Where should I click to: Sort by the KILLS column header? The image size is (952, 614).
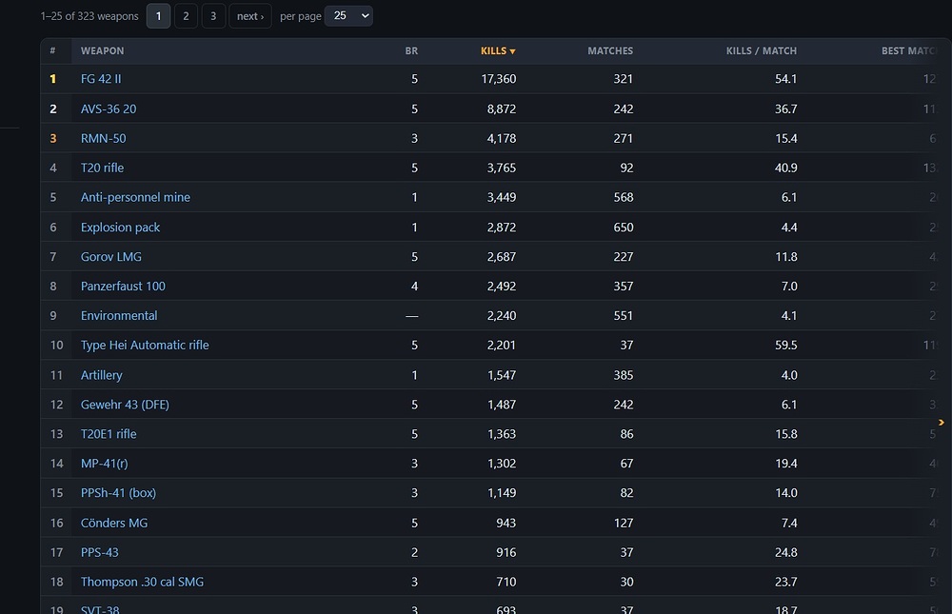click(498, 51)
